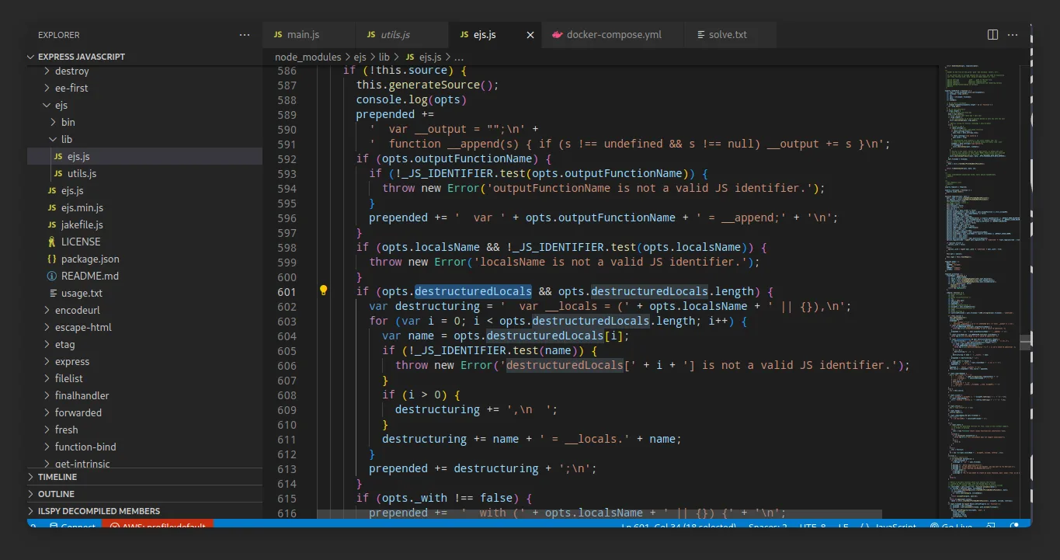Viewport: 1060px width, 560px height.
Task: Split the editor with the layout icon
Action: click(x=992, y=35)
